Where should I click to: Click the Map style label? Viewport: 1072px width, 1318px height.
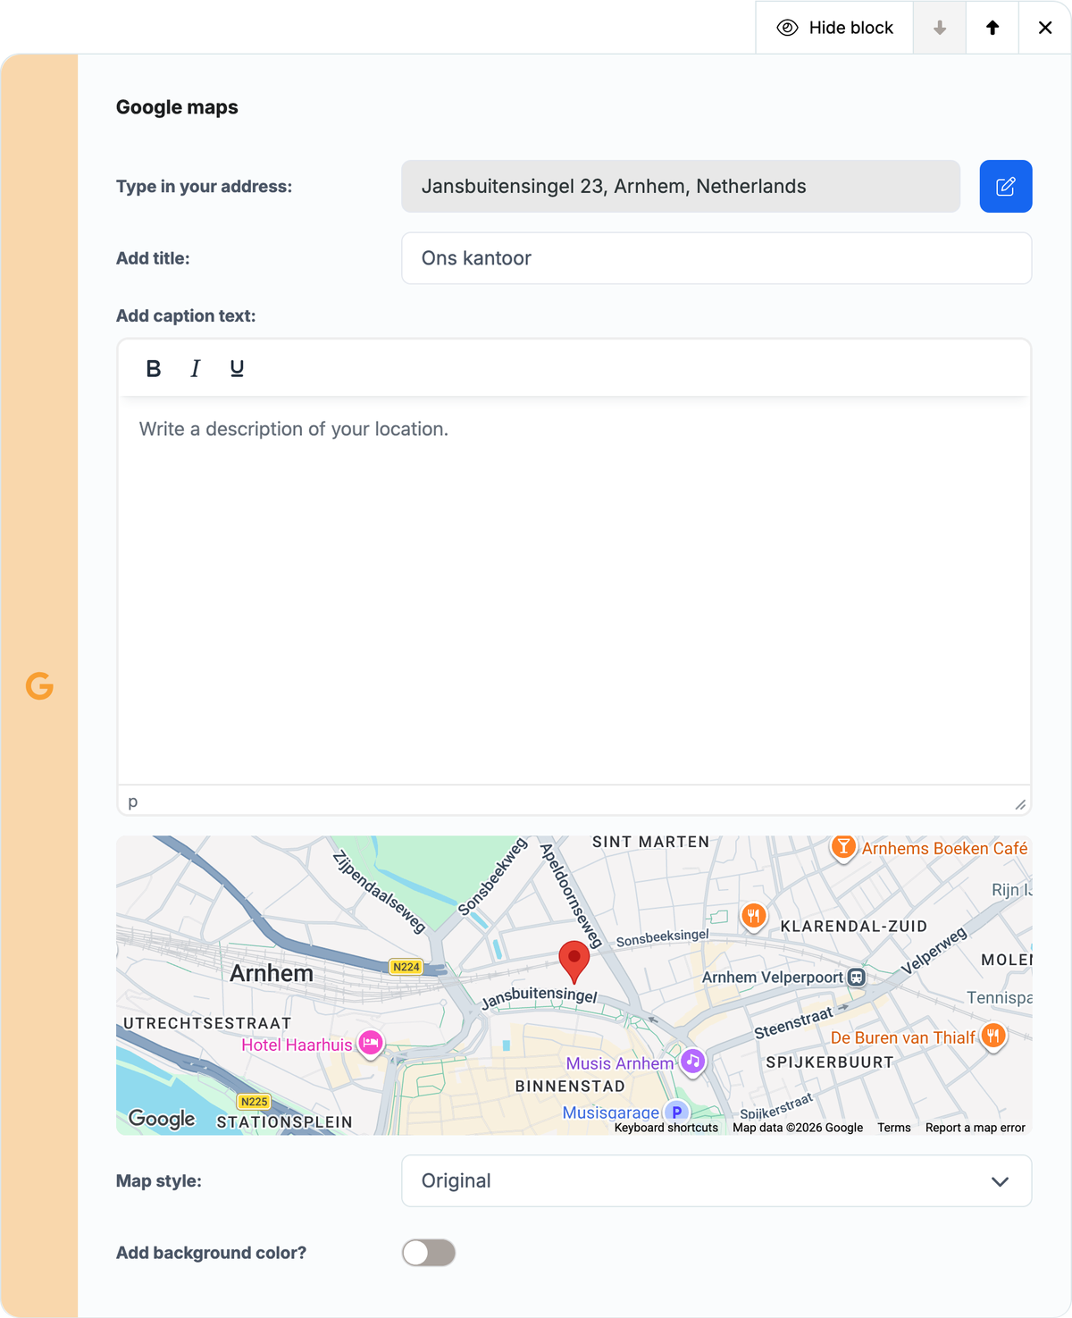click(x=159, y=1181)
